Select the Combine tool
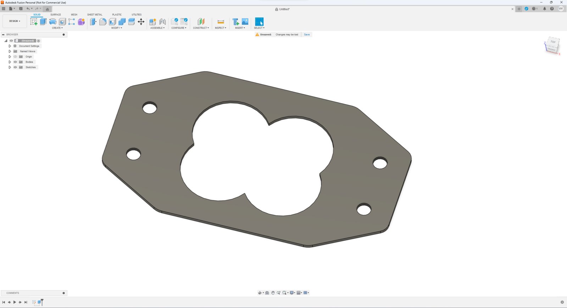The image size is (567, 308). 122,22
